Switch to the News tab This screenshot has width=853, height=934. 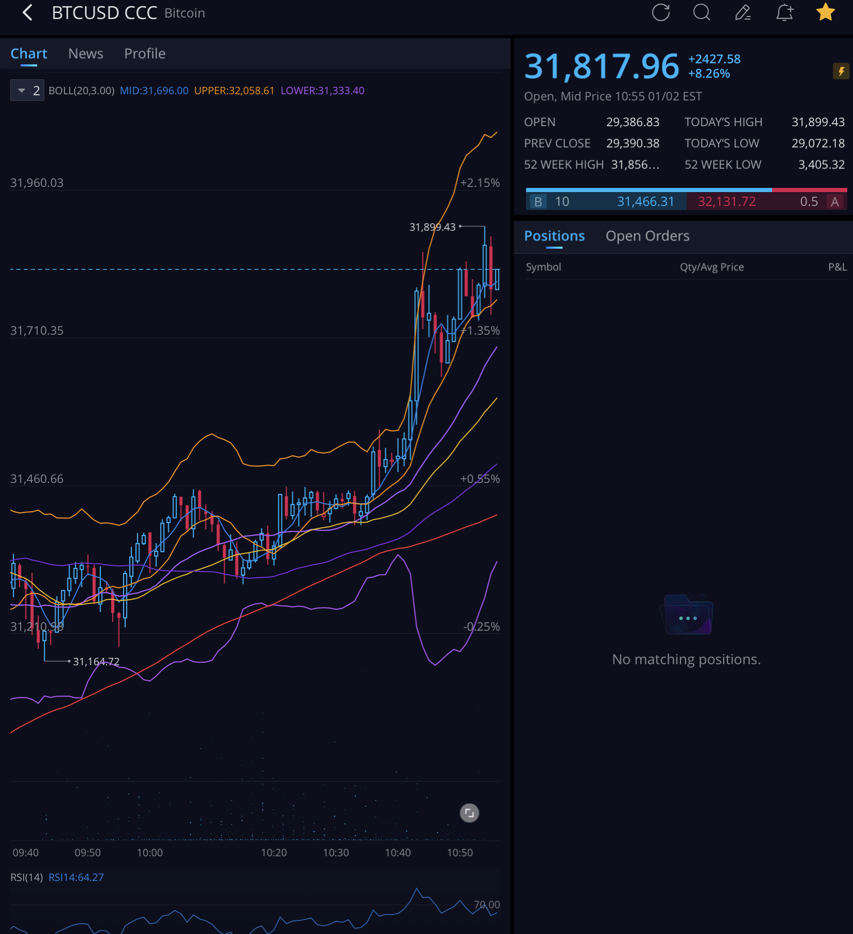(86, 54)
